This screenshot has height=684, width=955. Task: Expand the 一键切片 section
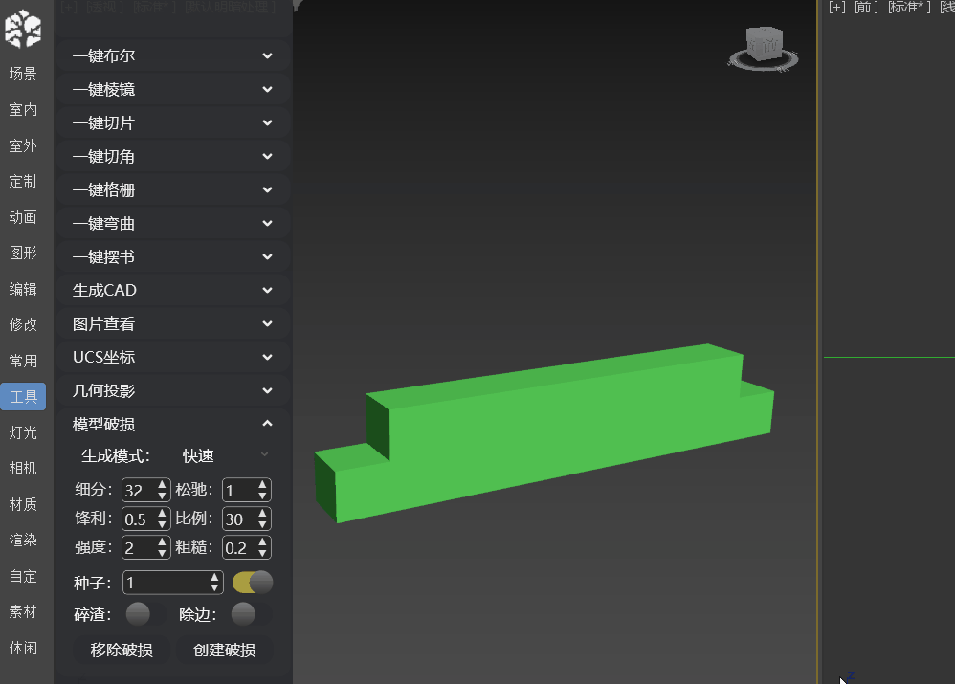[x=173, y=123]
